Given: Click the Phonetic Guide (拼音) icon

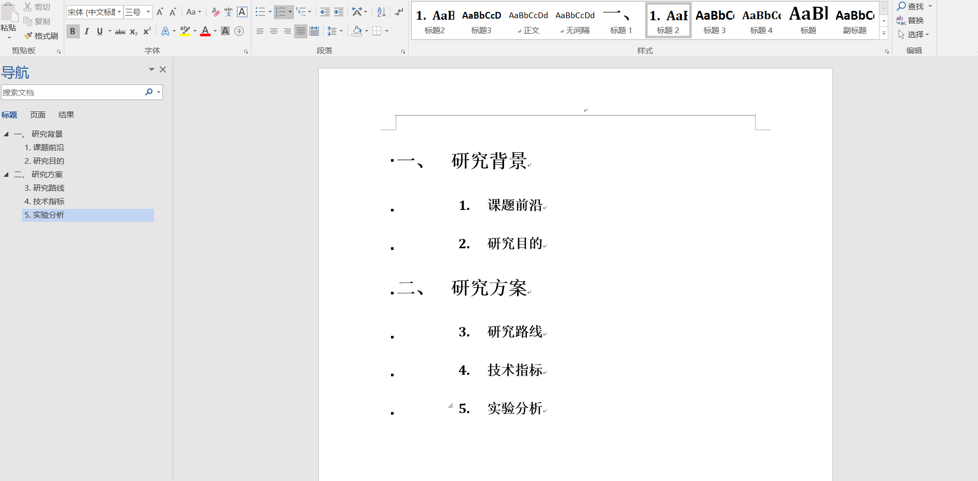Looking at the screenshot, I should (228, 11).
